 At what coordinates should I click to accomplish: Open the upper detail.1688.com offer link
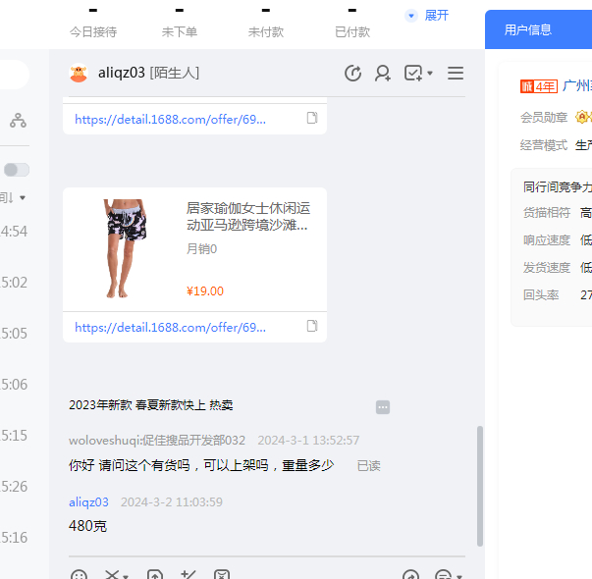(170, 119)
